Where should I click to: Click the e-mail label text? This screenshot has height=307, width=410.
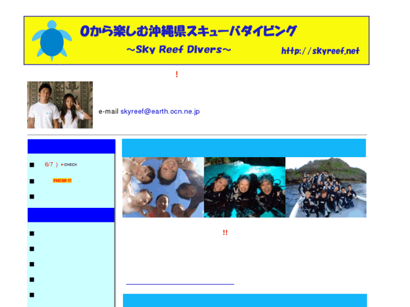[108, 112]
